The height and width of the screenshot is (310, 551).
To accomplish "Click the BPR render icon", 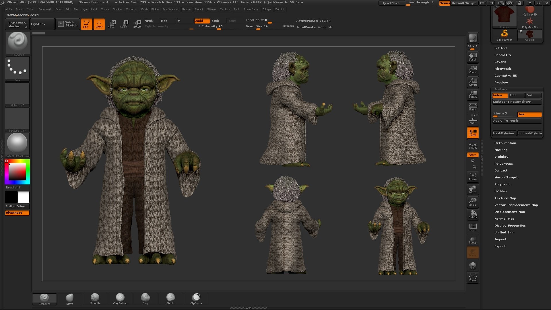I will (473, 38).
